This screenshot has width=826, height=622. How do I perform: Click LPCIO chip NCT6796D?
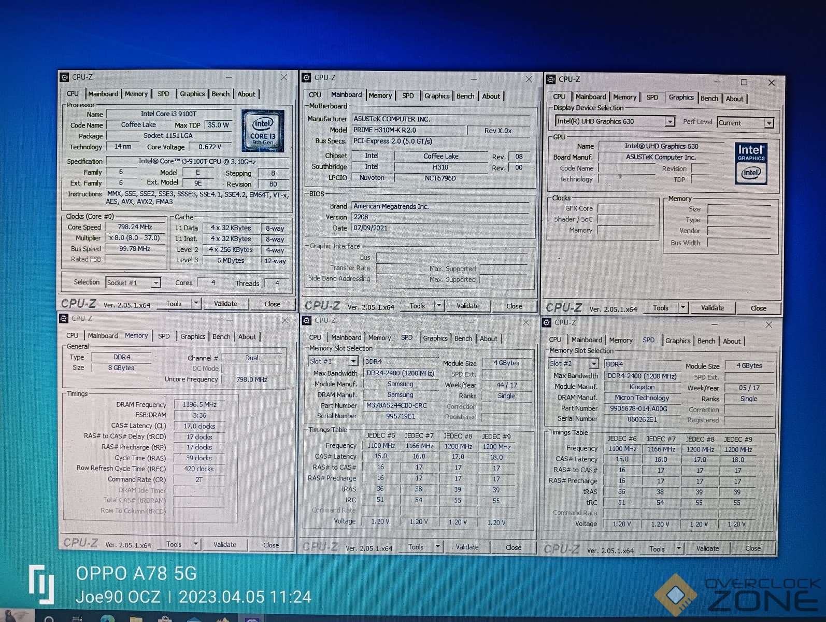point(440,178)
